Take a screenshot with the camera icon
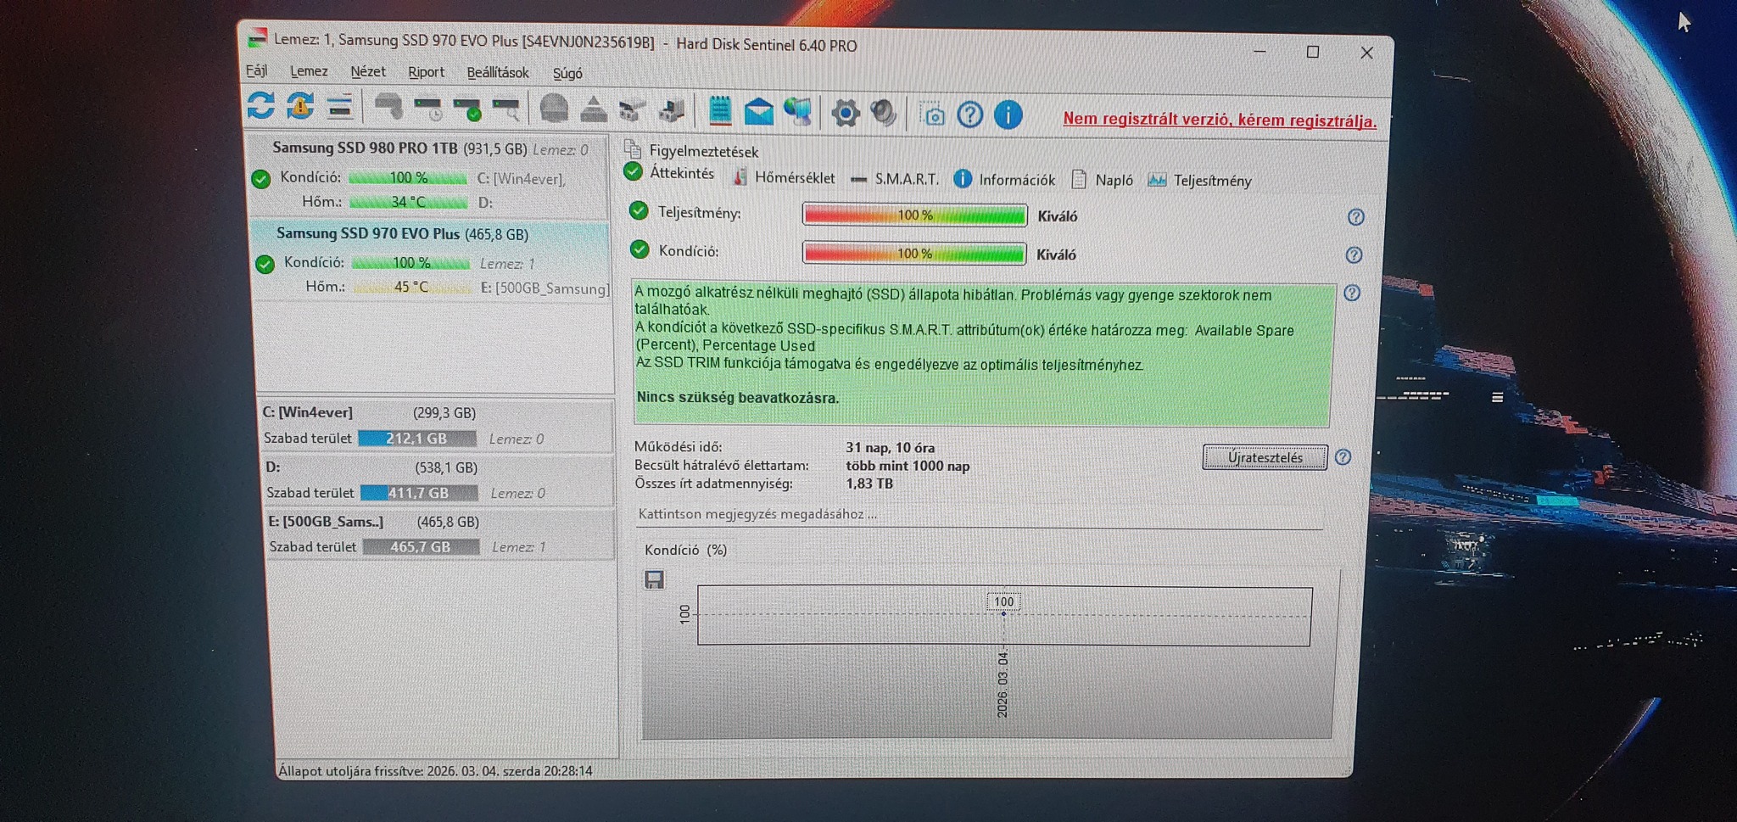The width and height of the screenshot is (1737, 822). [x=934, y=115]
